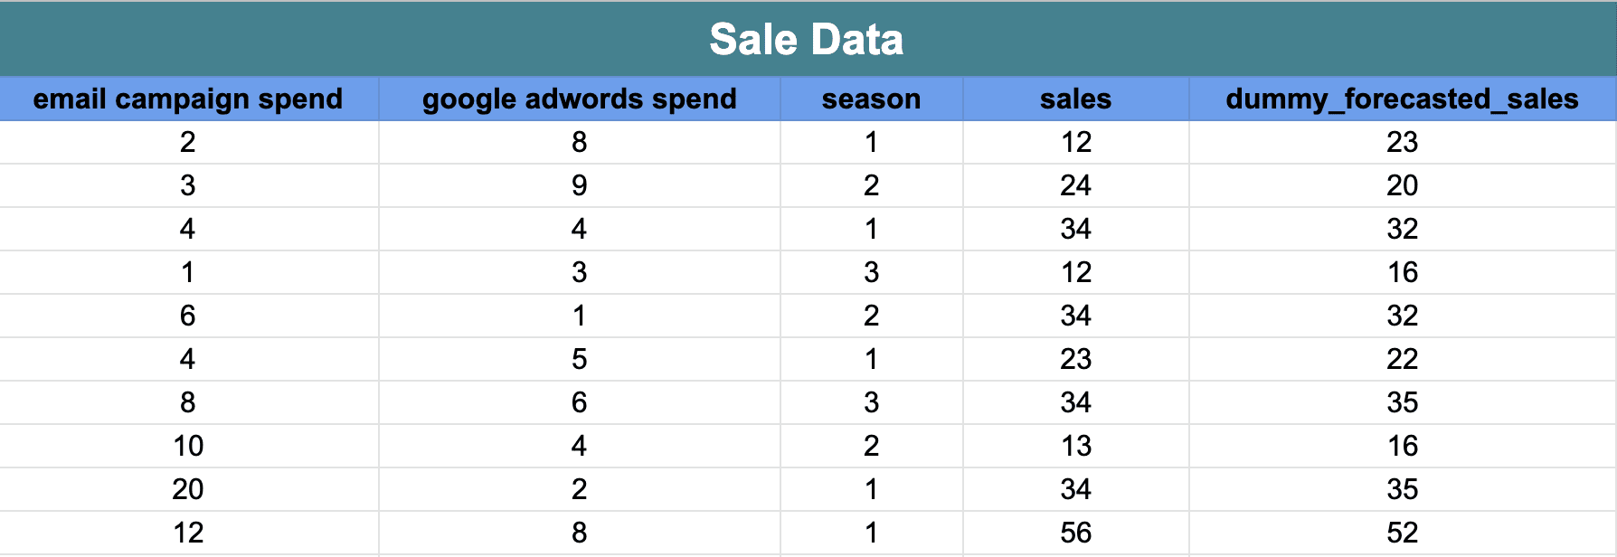Click the forecasted sales cell showing 20

pyautogui.click(x=1402, y=185)
